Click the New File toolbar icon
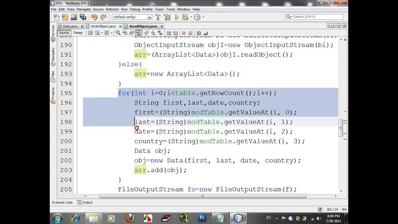 [x=56, y=17]
